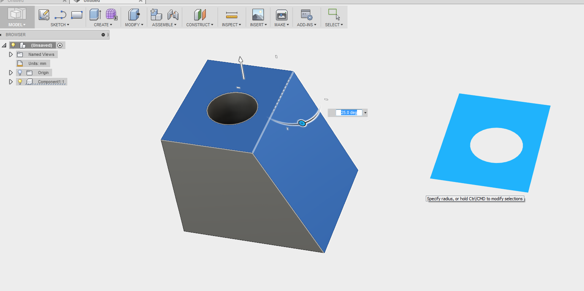584x291 pixels.
Task: Select the Component1:1 label
Action: click(51, 82)
